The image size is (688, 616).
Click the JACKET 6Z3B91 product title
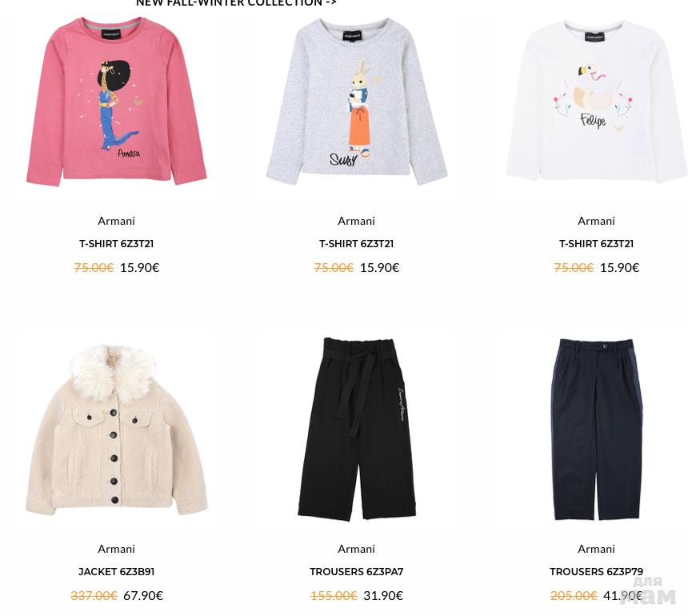pos(116,572)
